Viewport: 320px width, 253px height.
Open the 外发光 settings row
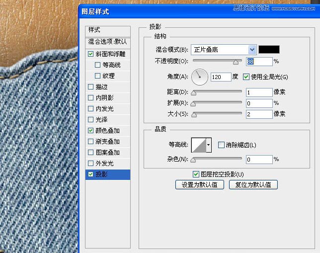[x=108, y=164]
